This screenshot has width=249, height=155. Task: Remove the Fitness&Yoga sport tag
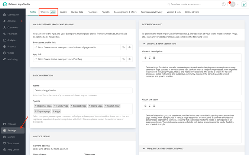[x=71, y=106]
